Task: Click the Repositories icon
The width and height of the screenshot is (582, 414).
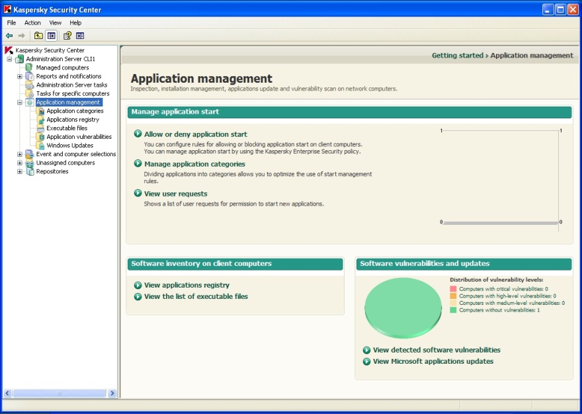Action: tap(30, 171)
